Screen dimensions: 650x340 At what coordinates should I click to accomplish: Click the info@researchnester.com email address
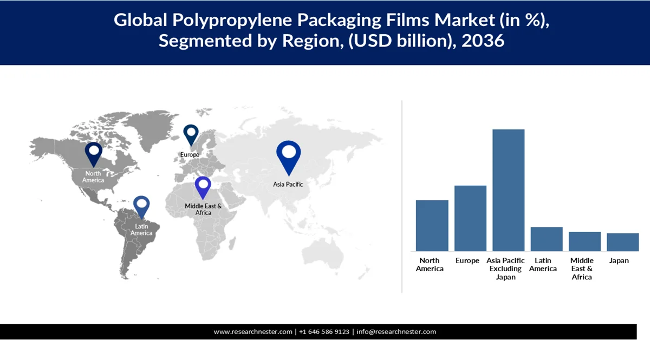click(x=396, y=332)
